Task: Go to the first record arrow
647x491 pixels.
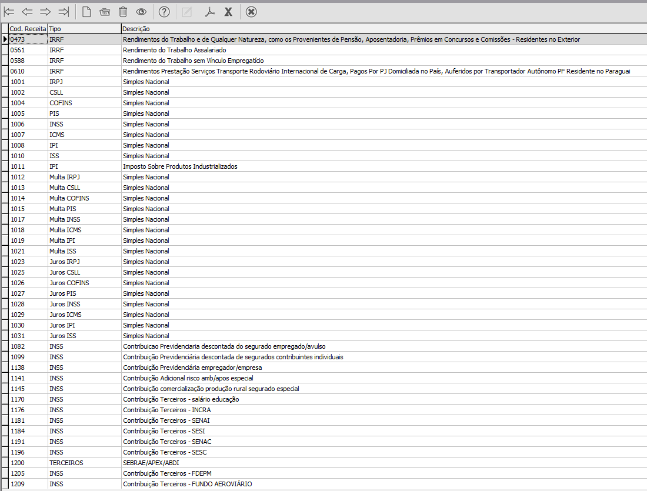Action: tap(9, 12)
